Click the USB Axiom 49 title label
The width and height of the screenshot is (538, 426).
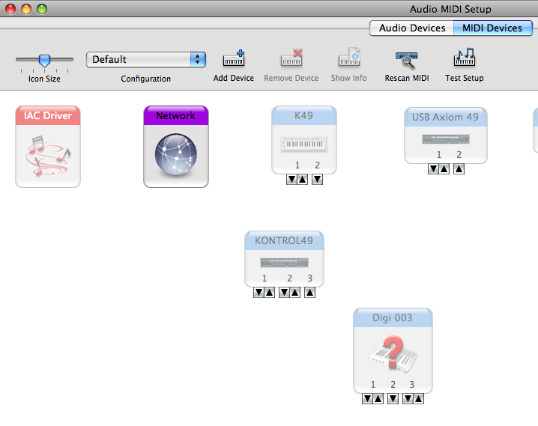tap(445, 118)
